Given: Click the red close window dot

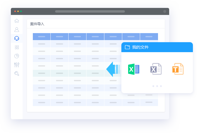Looking at the screenshot, I should (15, 11).
